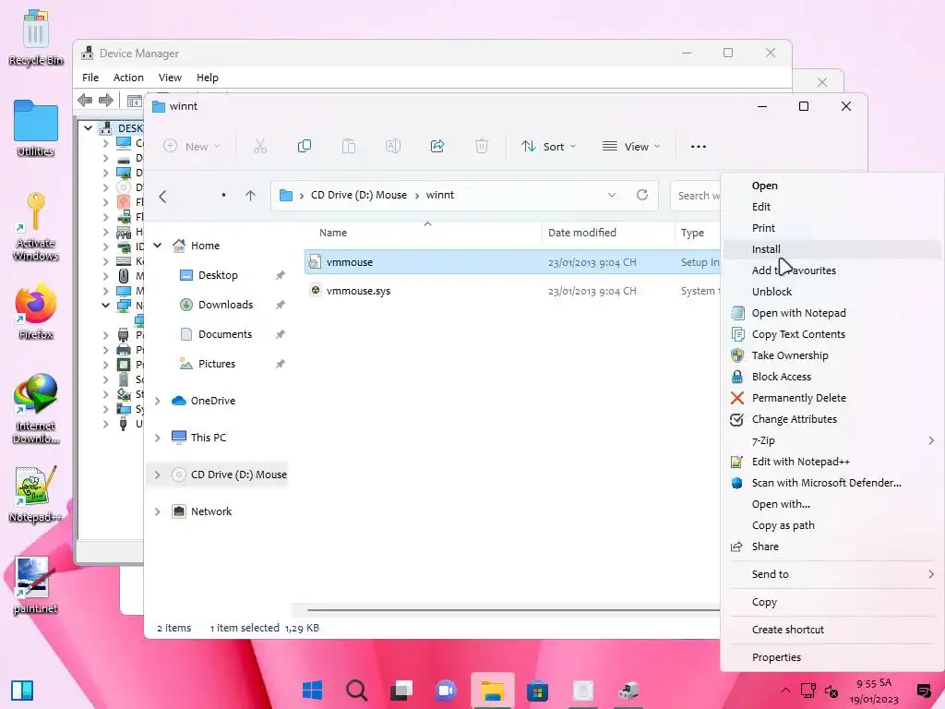Screen dimensions: 945x709
Task: Choose Permanently Delete context entry
Action: [832, 398]
